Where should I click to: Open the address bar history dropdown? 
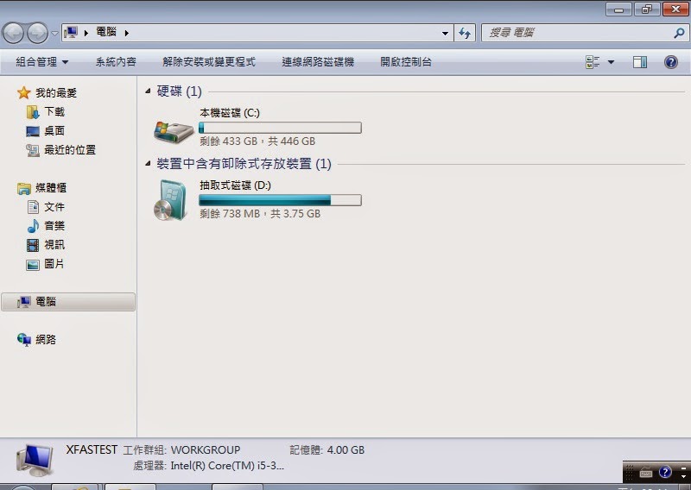pos(445,33)
